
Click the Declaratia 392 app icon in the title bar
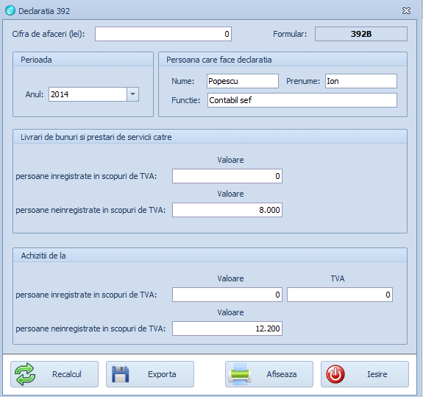(x=10, y=10)
